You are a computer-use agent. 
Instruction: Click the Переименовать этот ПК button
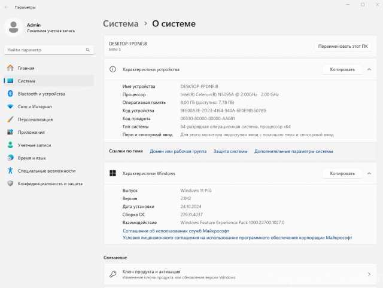(343, 46)
